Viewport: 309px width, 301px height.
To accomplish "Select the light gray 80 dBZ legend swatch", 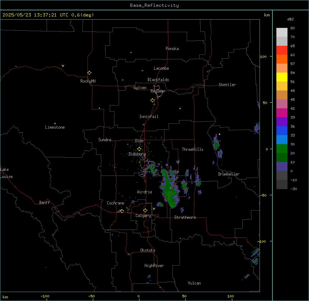I will click(282, 33).
